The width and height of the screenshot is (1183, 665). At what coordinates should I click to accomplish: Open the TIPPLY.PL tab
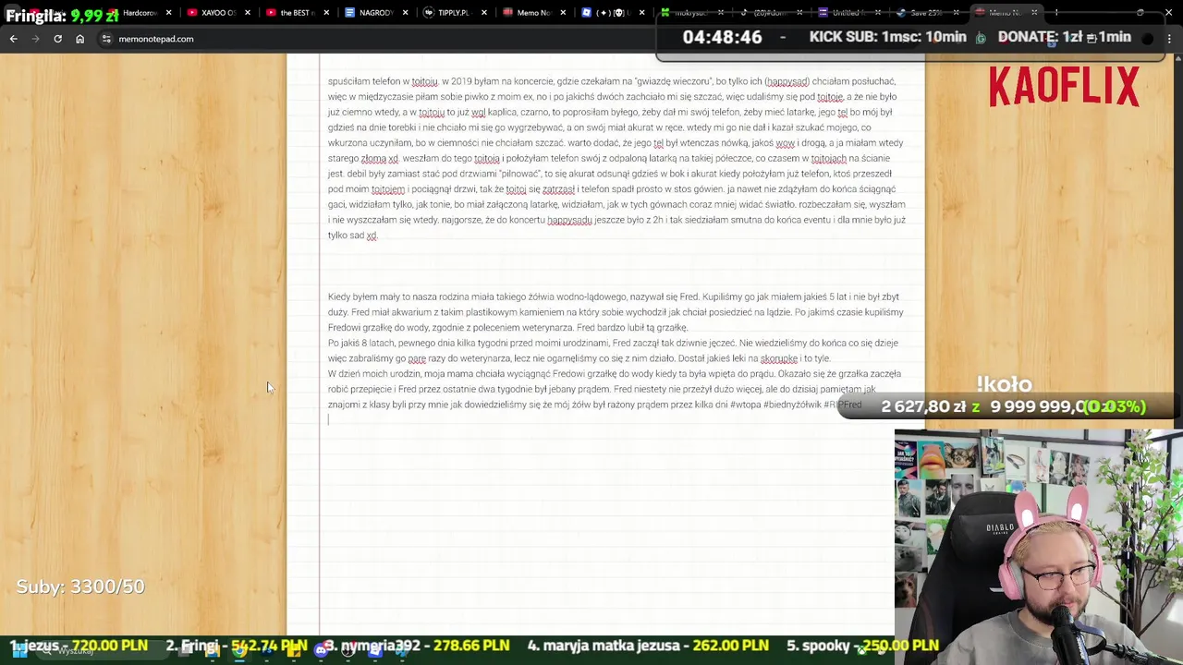click(453, 13)
